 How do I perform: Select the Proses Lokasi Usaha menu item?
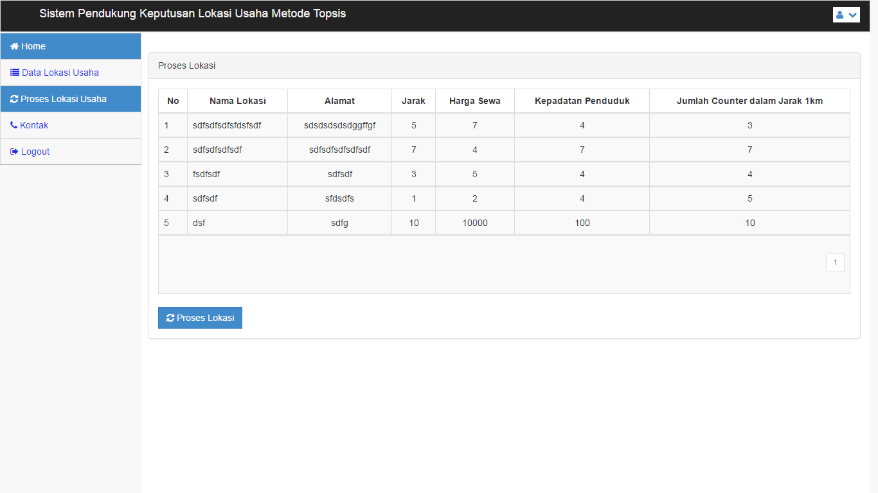pyautogui.click(x=71, y=99)
